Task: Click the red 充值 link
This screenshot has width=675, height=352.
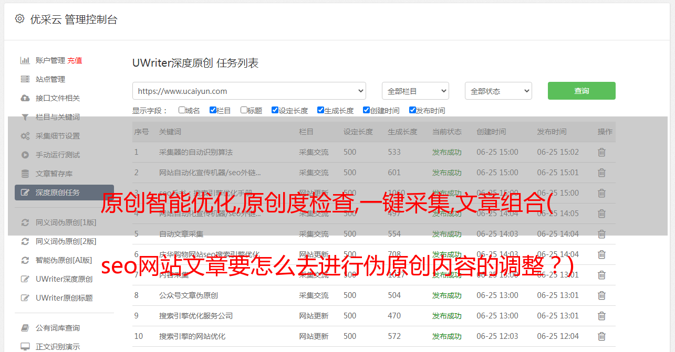Action: pos(75,60)
